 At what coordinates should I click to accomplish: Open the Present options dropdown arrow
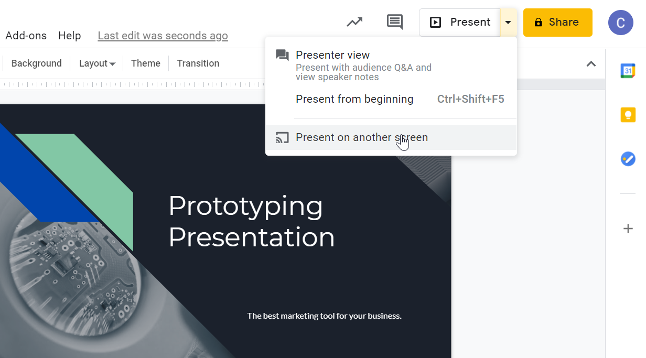[508, 22]
